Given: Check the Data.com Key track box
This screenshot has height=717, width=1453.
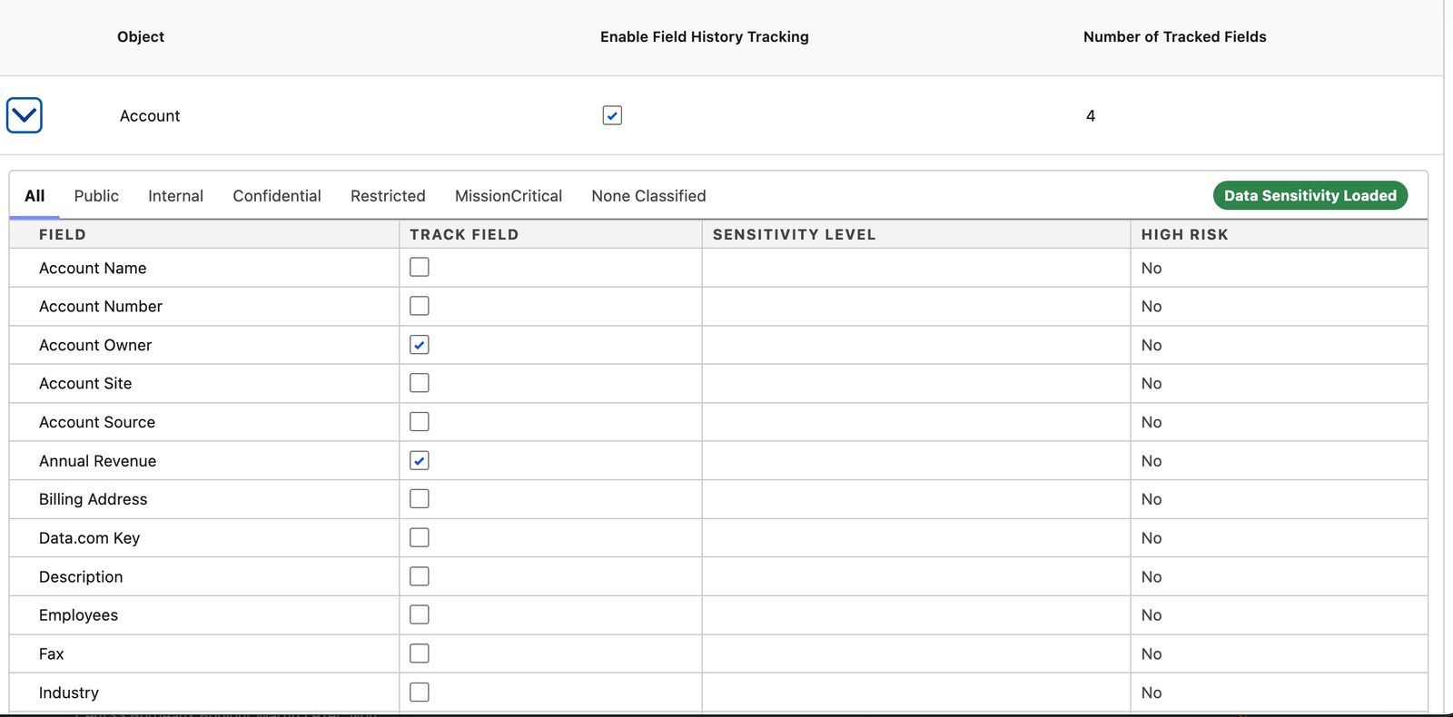Looking at the screenshot, I should pos(420,538).
